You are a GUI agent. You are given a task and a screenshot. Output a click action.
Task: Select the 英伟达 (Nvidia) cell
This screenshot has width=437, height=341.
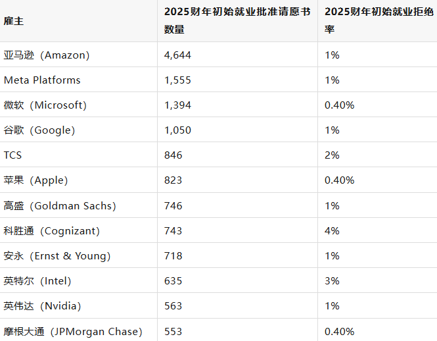coord(43,306)
